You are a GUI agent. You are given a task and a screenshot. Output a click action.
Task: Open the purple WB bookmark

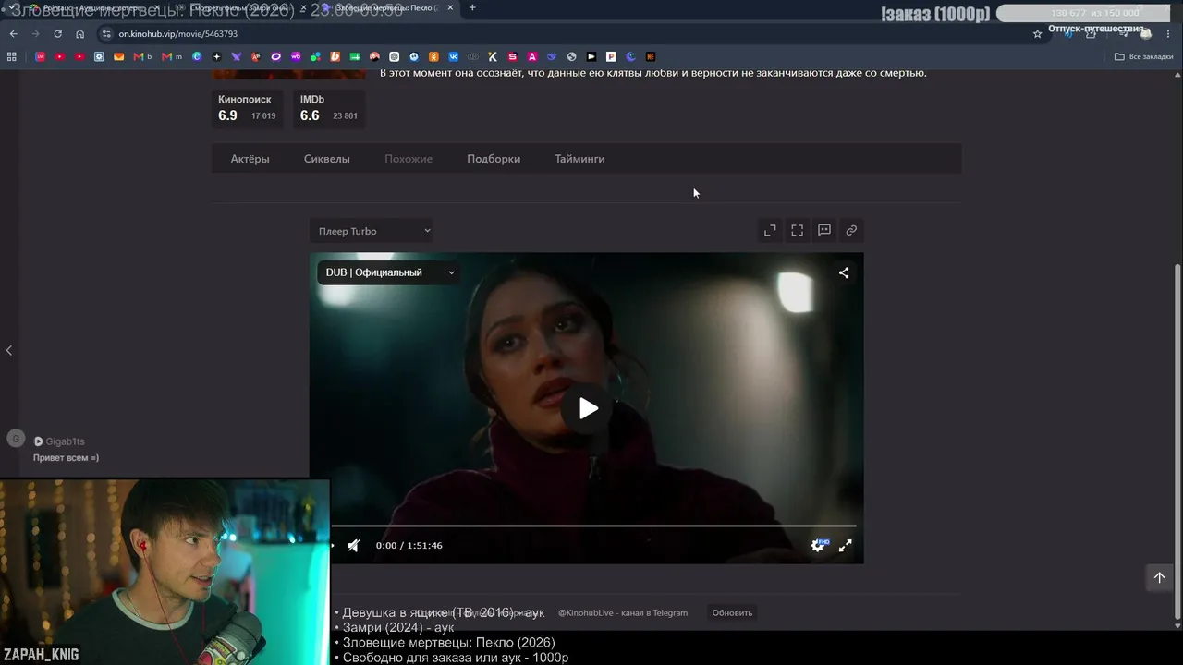(x=296, y=56)
